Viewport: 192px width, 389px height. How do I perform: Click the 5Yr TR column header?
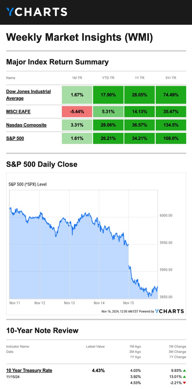[171, 78]
